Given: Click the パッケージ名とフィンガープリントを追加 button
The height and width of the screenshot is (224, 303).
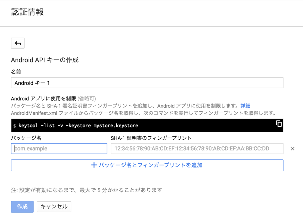Looking at the screenshot, I should pyautogui.click(x=147, y=165).
